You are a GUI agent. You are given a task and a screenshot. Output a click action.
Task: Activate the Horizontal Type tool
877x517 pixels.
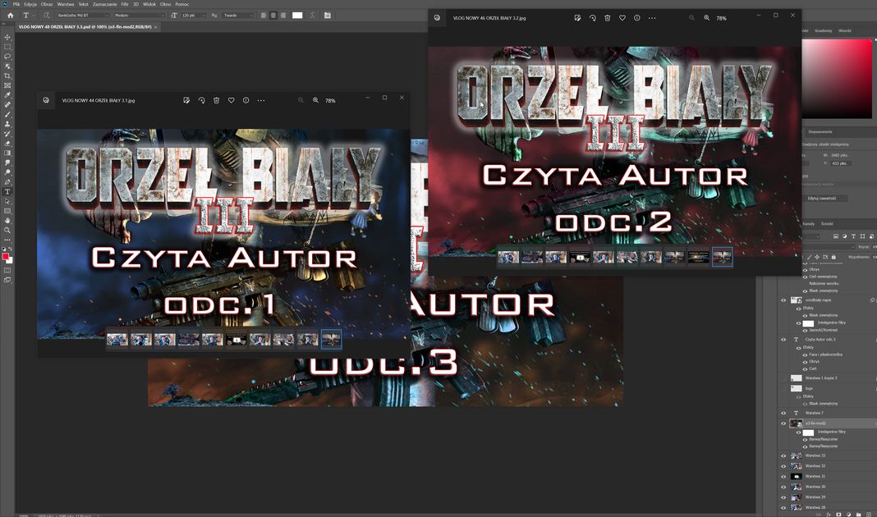click(7, 191)
